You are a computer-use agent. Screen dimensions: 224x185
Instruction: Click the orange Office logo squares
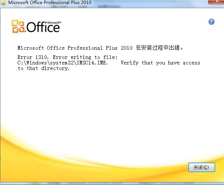click(x=18, y=26)
